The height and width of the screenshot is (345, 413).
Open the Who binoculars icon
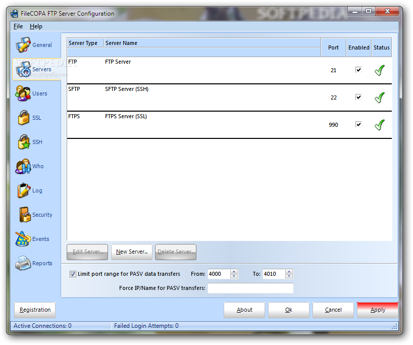(x=23, y=166)
